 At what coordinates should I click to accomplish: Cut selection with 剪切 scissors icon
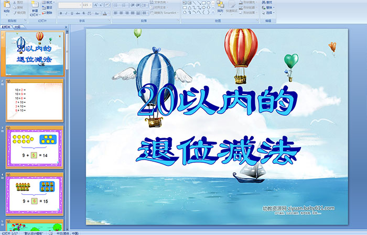[18, 2]
